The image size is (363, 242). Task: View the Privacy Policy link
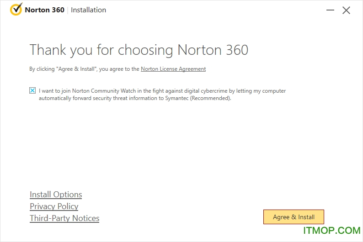coord(54,206)
